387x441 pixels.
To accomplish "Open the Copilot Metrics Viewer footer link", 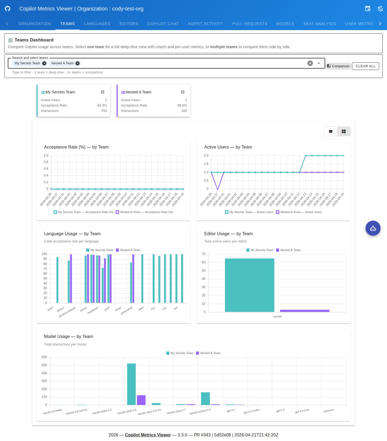I will tap(148, 435).
